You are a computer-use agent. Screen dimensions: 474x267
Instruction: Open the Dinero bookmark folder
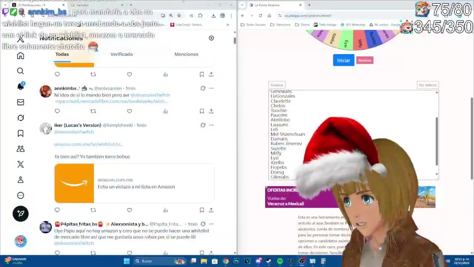click(302, 25)
